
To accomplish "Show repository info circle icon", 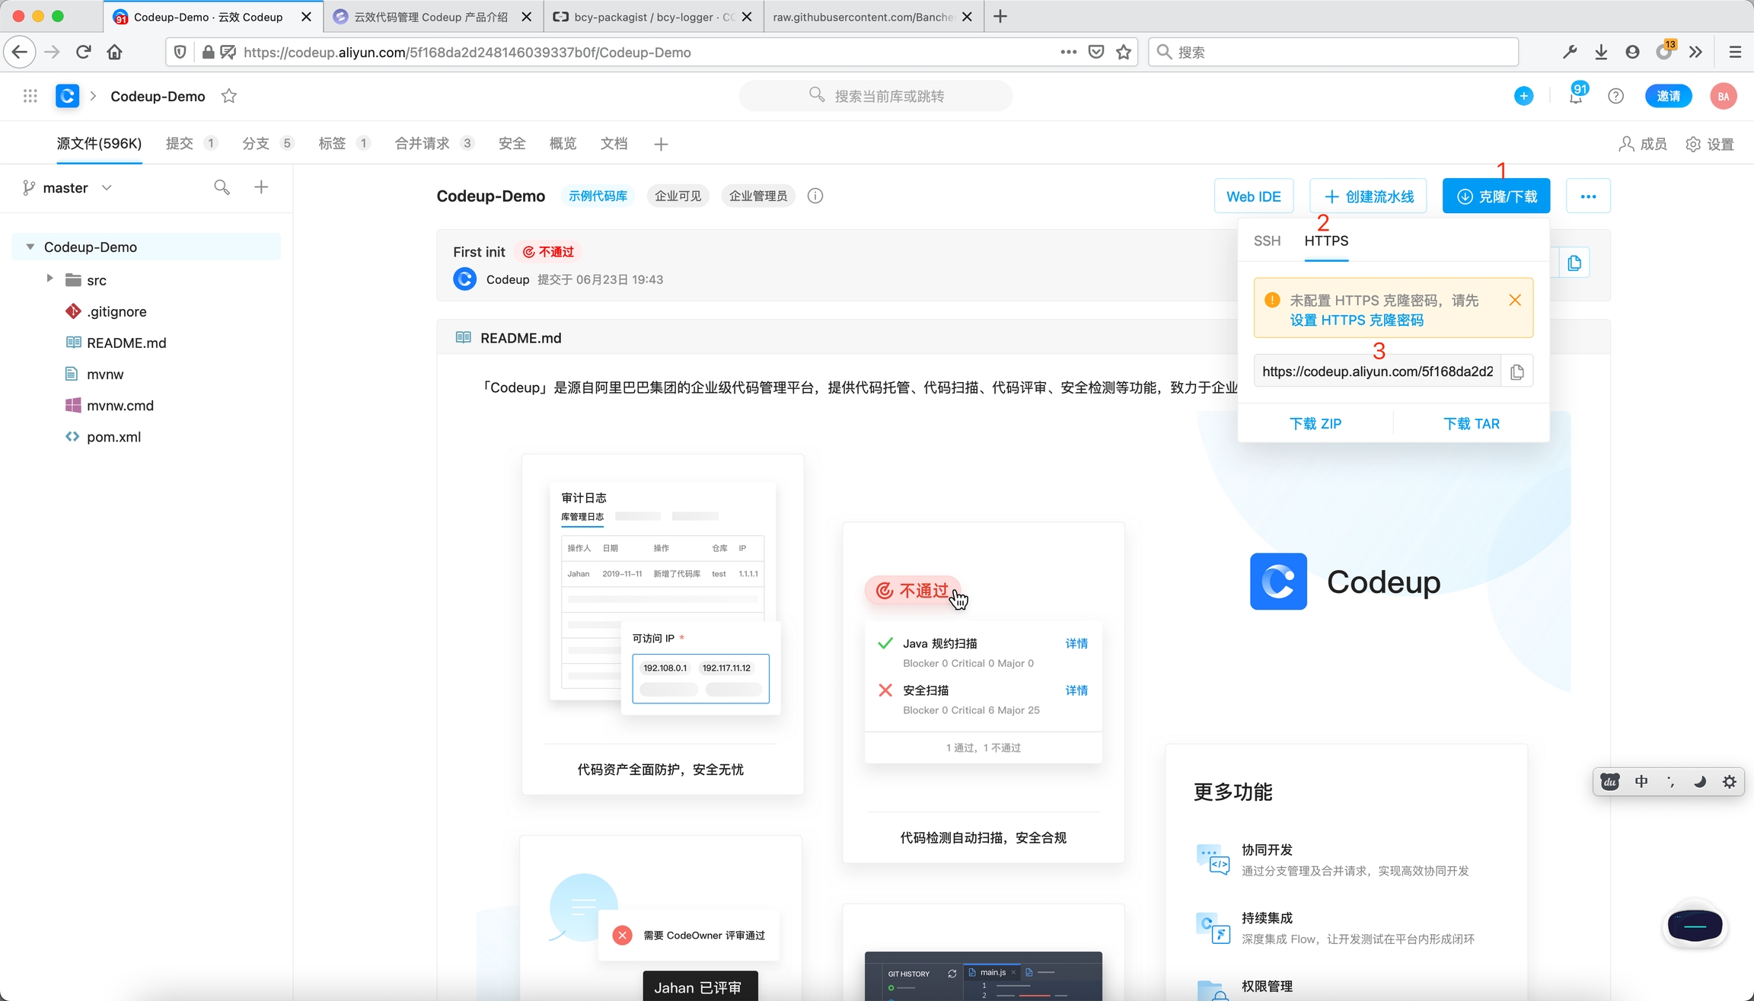I will 815,196.
